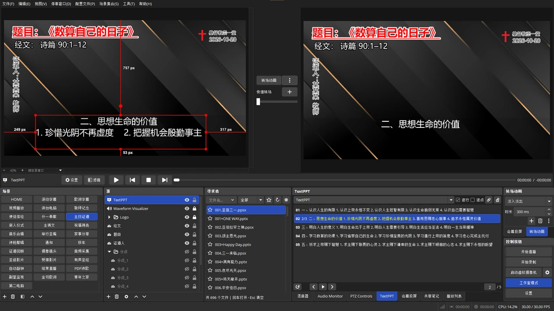The height and width of the screenshot is (311, 554).
Task: Open virtual camera settings gear
Action: (x=548, y=273)
